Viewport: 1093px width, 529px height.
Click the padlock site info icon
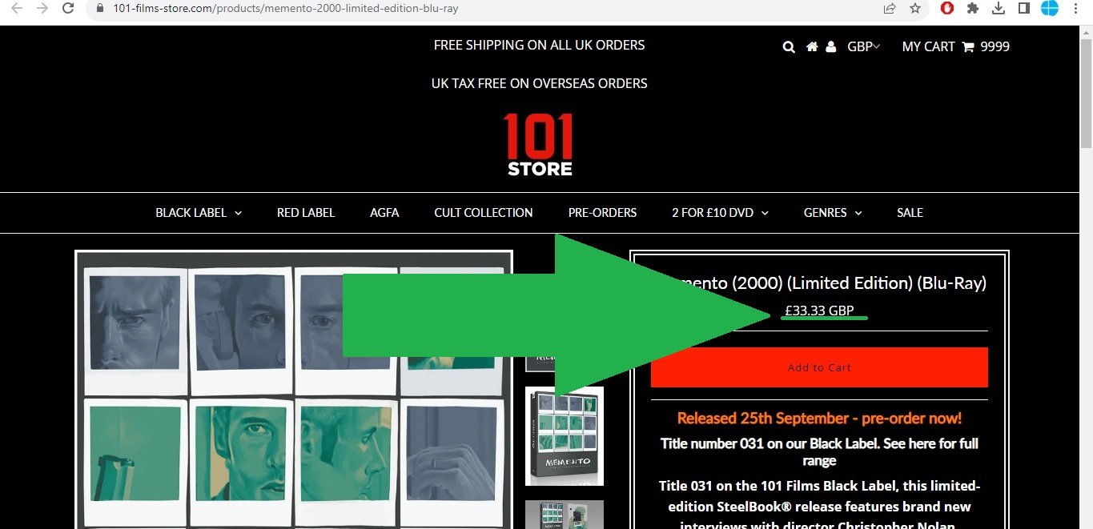[100, 8]
